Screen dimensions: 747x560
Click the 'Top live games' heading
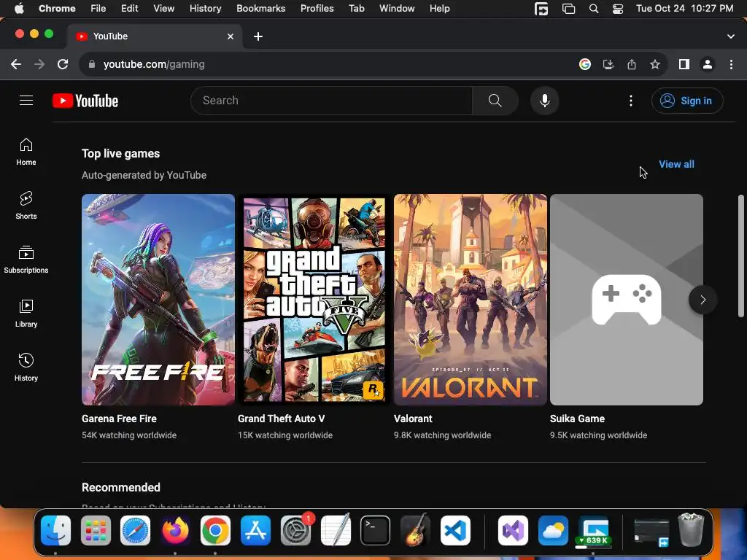click(120, 153)
